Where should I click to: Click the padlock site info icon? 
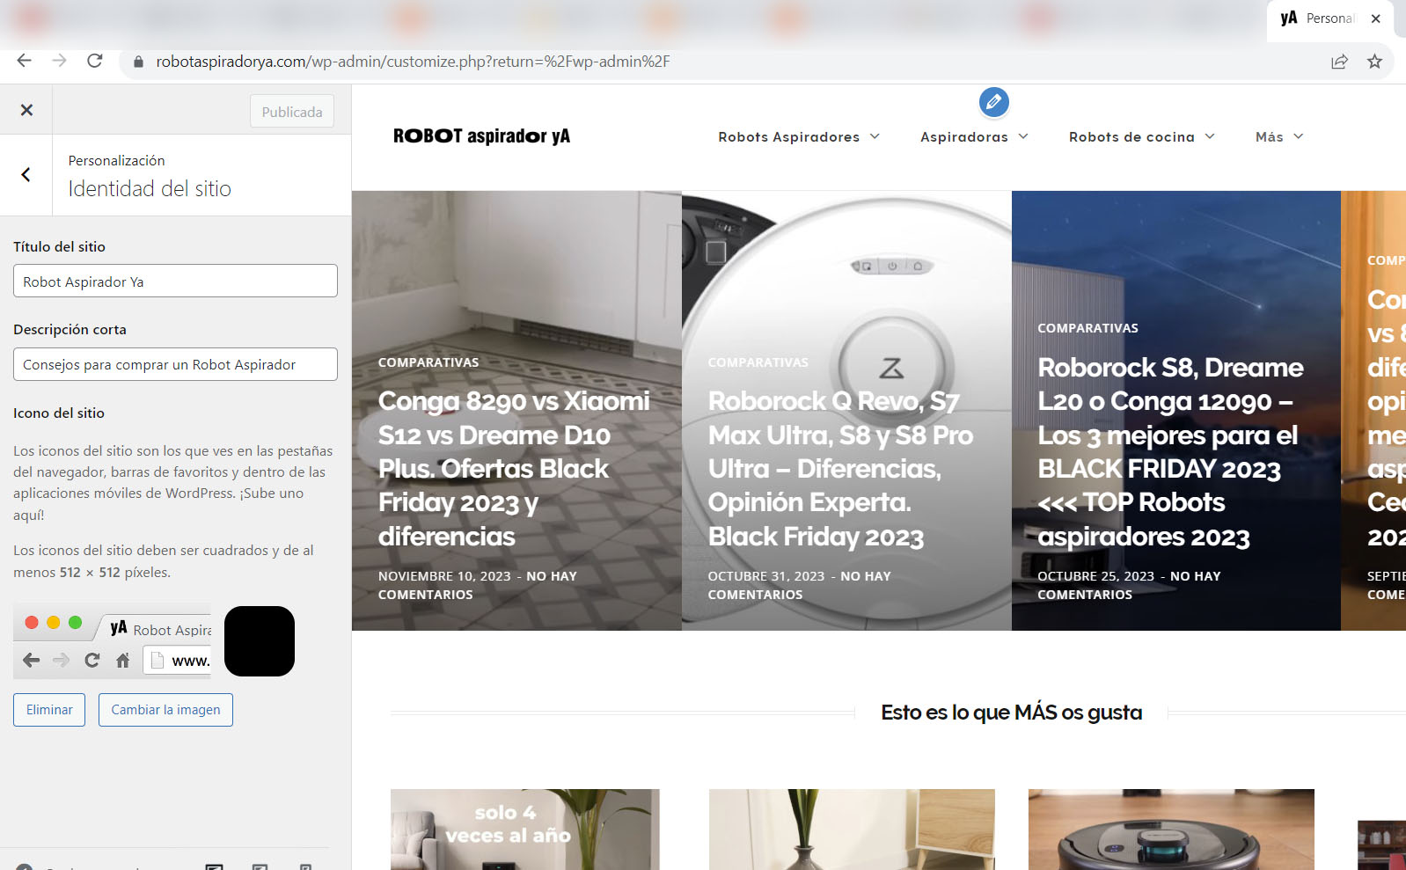(x=138, y=62)
